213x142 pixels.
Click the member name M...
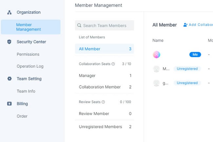166,69
